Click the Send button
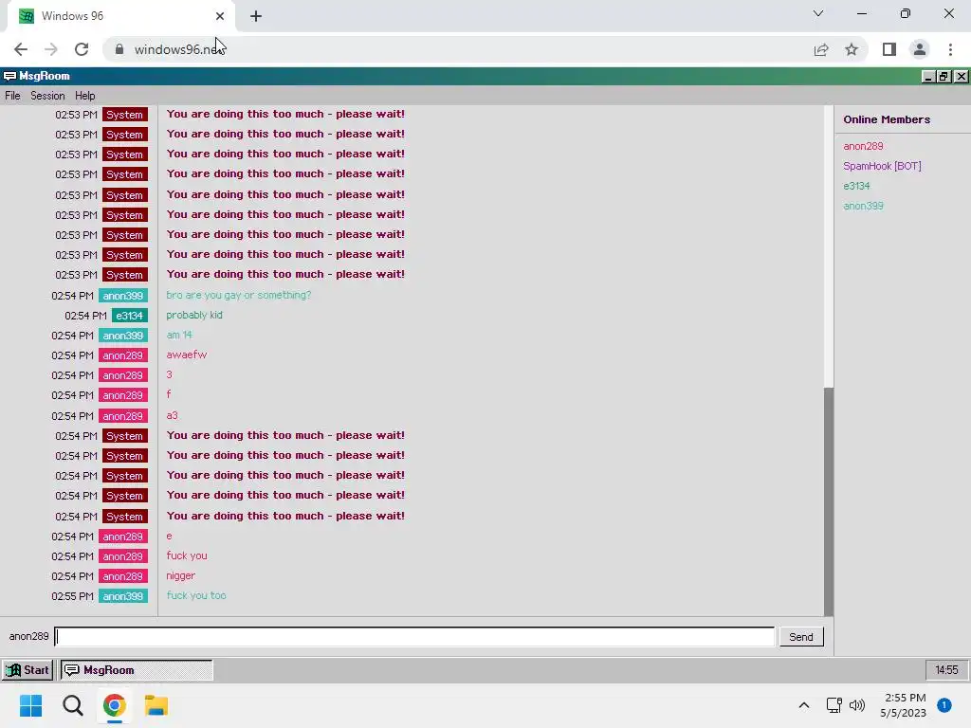Image resolution: width=971 pixels, height=728 pixels. point(800,636)
